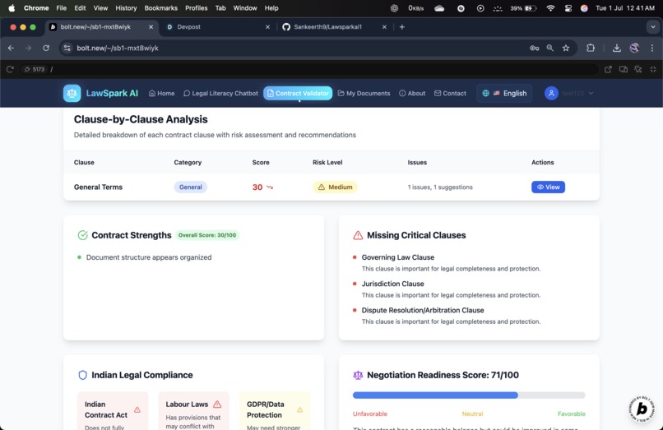Go back in the Chrome browser

[x=11, y=49]
